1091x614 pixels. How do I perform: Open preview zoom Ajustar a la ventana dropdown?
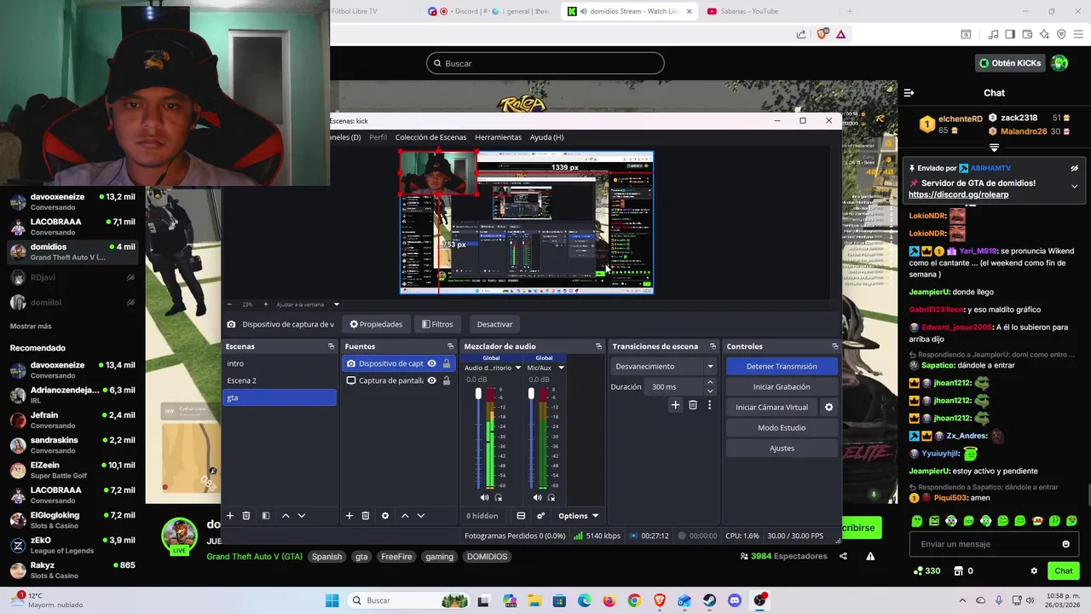[336, 304]
